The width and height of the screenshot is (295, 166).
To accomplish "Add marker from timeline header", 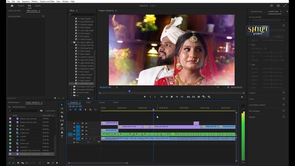I will [x=85, y=110].
